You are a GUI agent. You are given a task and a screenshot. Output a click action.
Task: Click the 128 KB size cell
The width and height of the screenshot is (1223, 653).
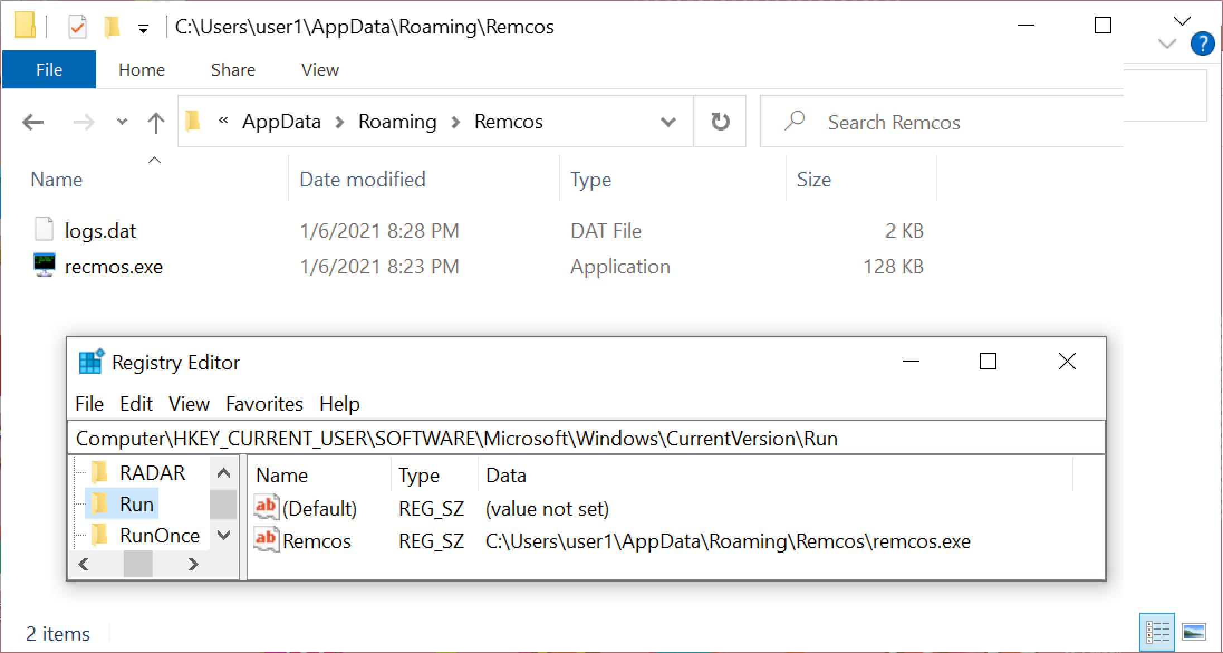tap(893, 266)
